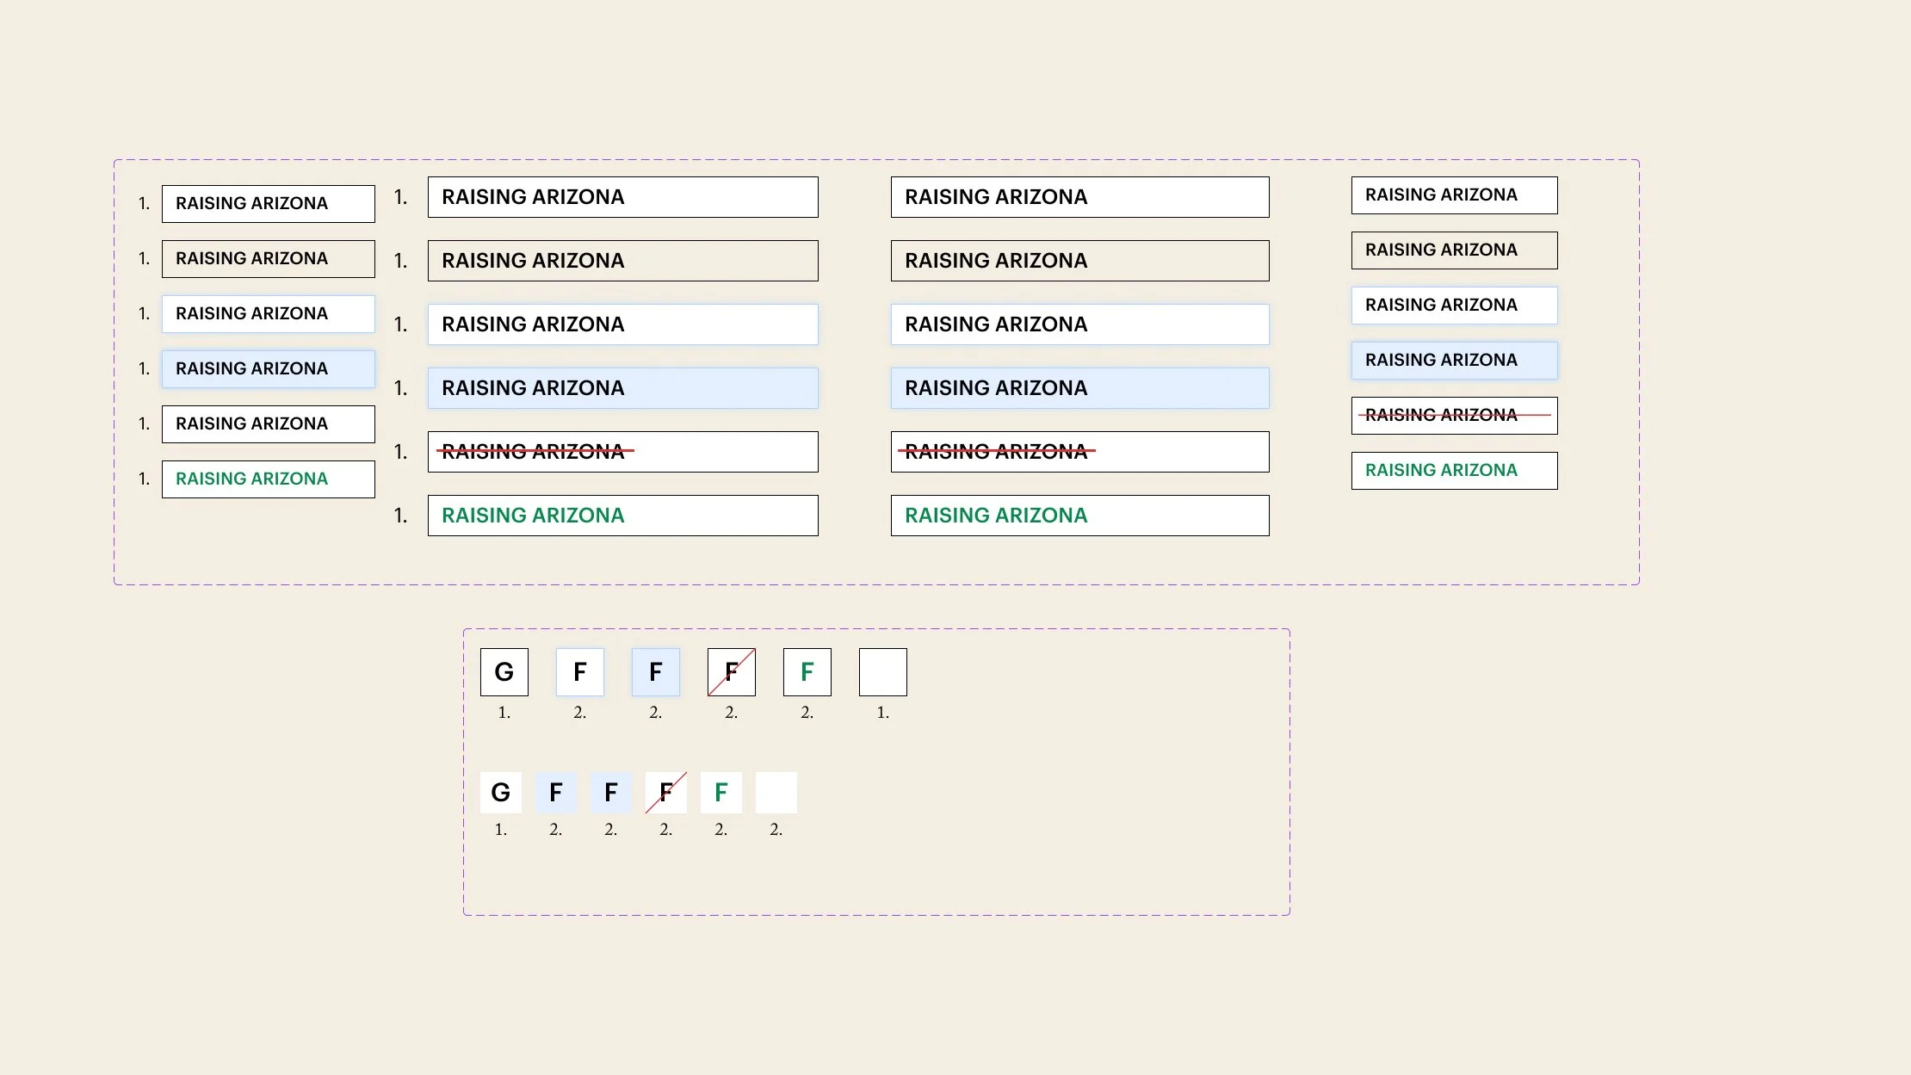Click the blue-filled field in the rightmost column
Viewport: 1911px width, 1075px height.
click(1454, 361)
